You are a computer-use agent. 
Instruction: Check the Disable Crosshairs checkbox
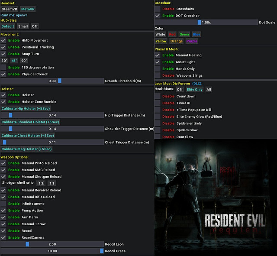[x=158, y=9]
